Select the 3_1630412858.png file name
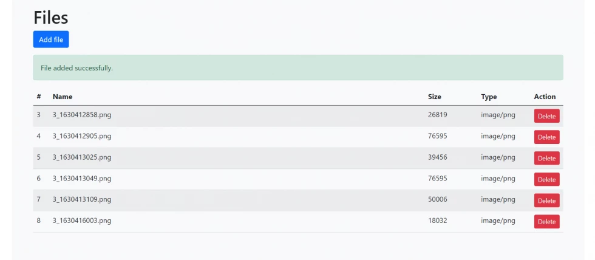 coord(82,115)
